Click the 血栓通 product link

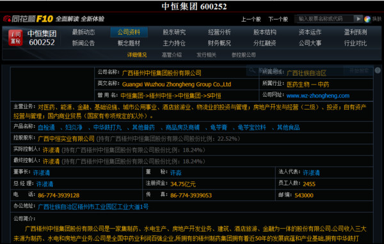pyautogui.click(x=46, y=127)
